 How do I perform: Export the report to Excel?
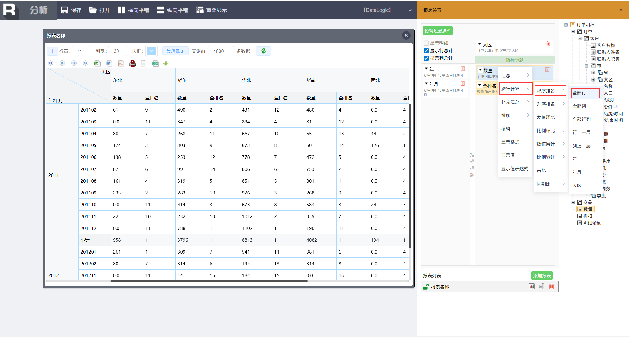(x=97, y=64)
